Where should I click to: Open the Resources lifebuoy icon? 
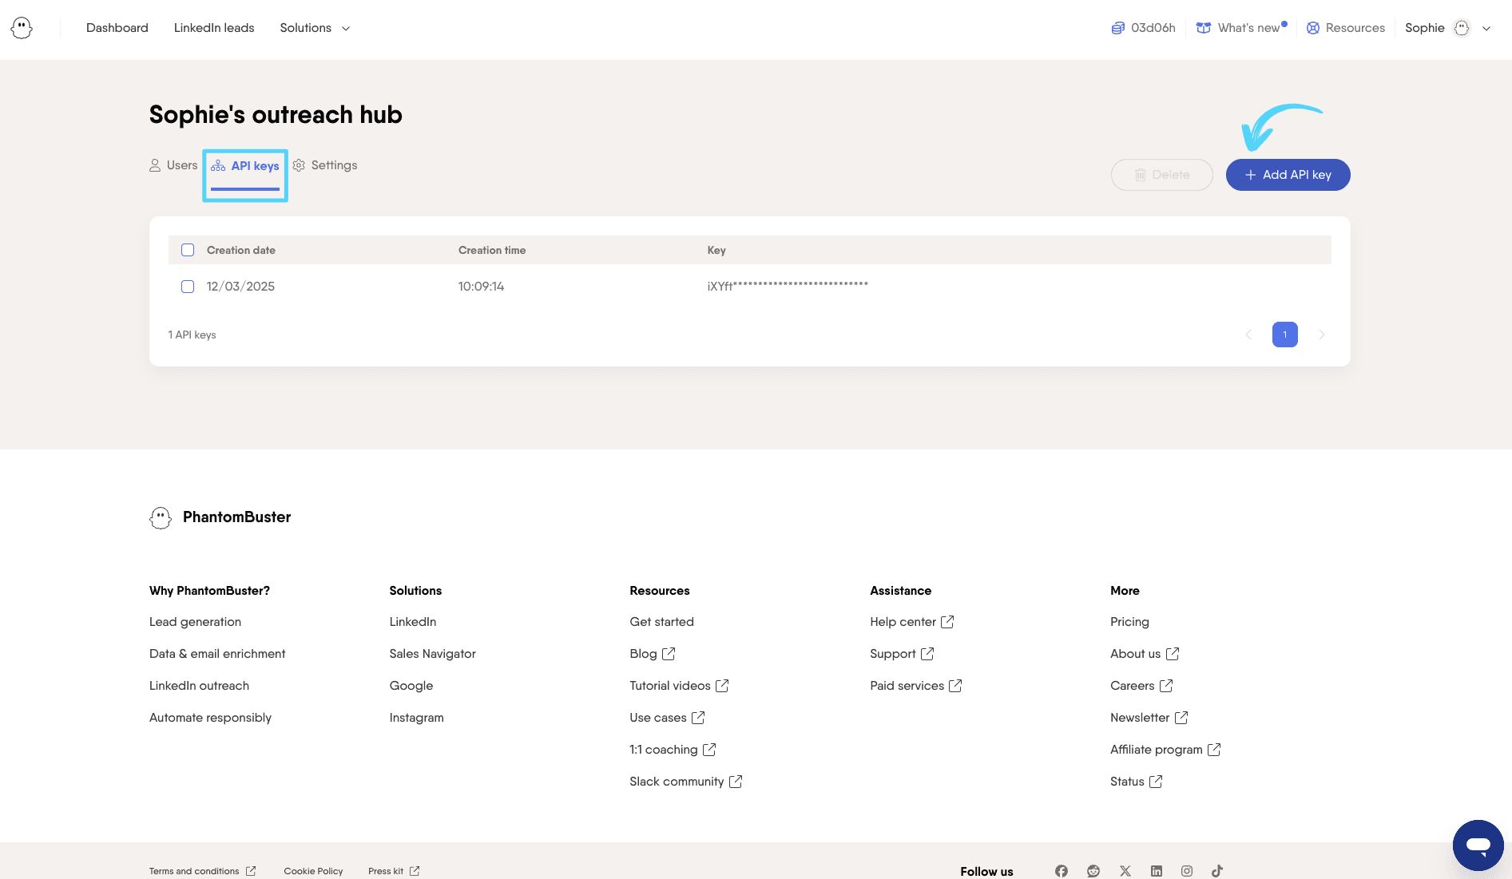pyautogui.click(x=1312, y=28)
